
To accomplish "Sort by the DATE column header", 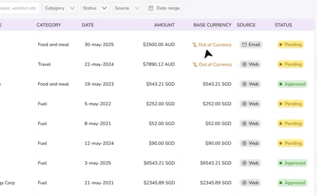I will point(88,25).
